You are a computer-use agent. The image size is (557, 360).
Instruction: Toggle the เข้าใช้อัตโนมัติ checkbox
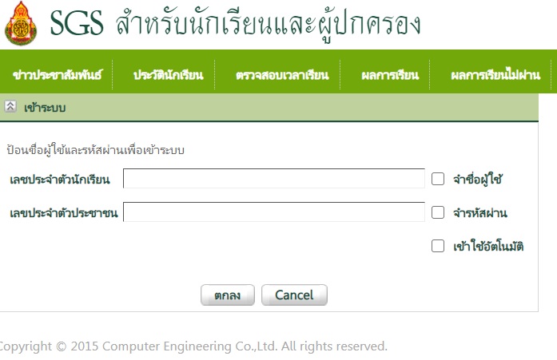[438, 246]
